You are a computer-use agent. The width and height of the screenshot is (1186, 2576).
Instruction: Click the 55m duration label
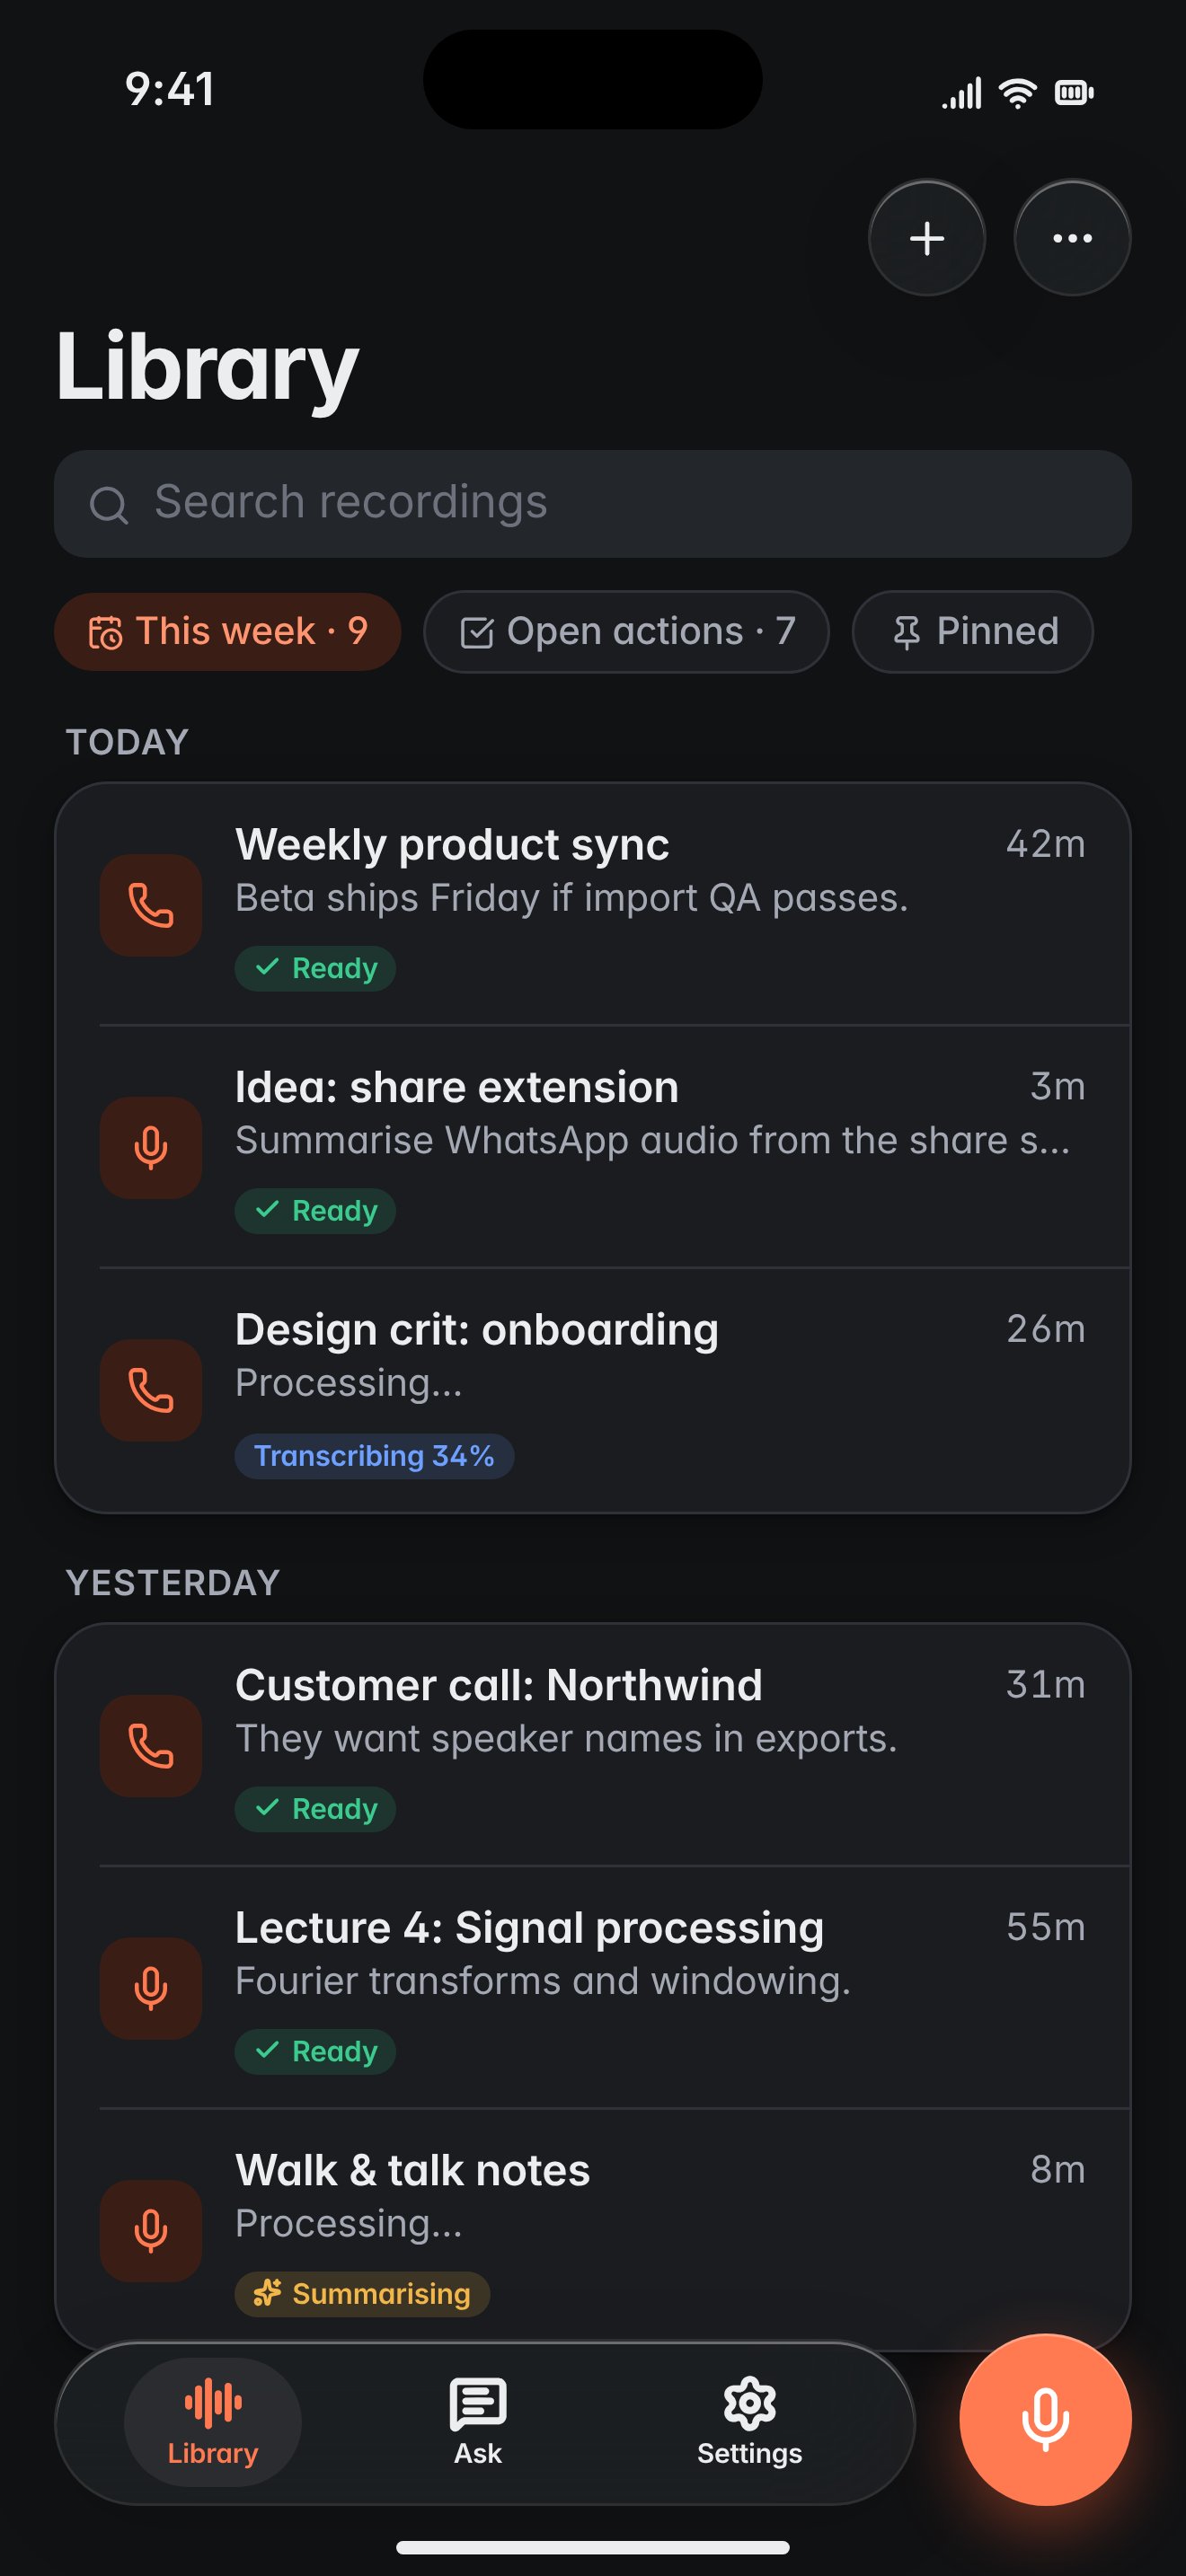pyautogui.click(x=1046, y=1927)
